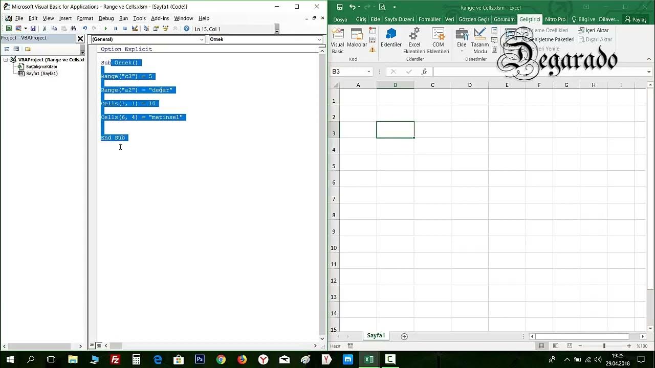Customize Quick Access Toolbar dropdown in Excel
Screen dimensions: 655x368
click(394, 7)
